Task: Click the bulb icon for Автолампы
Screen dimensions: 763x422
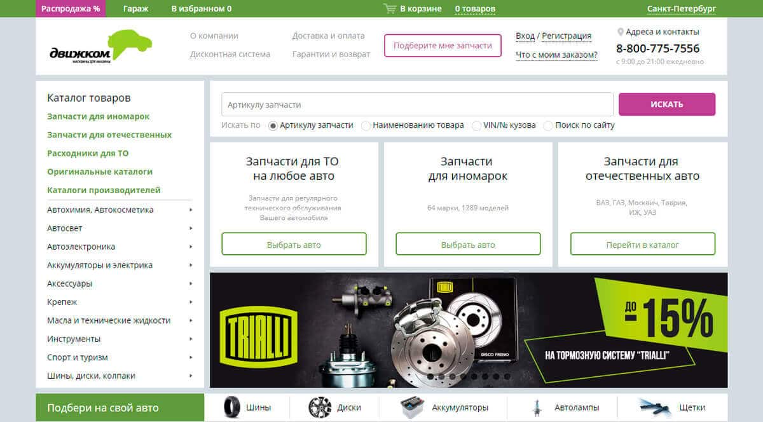Action: (537, 407)
